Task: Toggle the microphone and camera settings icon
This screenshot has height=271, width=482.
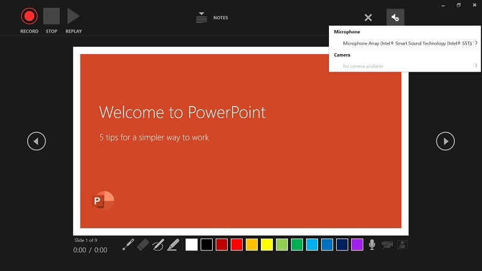Action: tap(395, 17)
